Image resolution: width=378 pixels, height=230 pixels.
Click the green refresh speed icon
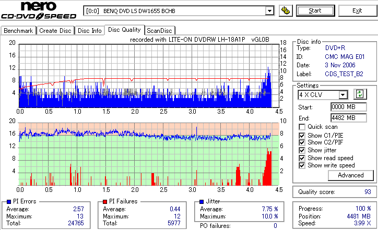[x=360, y=94]
